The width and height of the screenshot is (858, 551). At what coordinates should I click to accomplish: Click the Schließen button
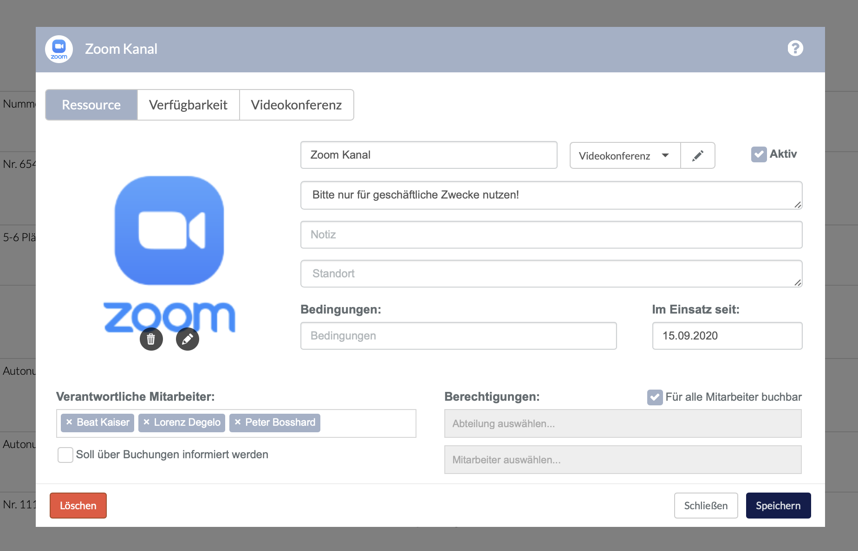706,506
